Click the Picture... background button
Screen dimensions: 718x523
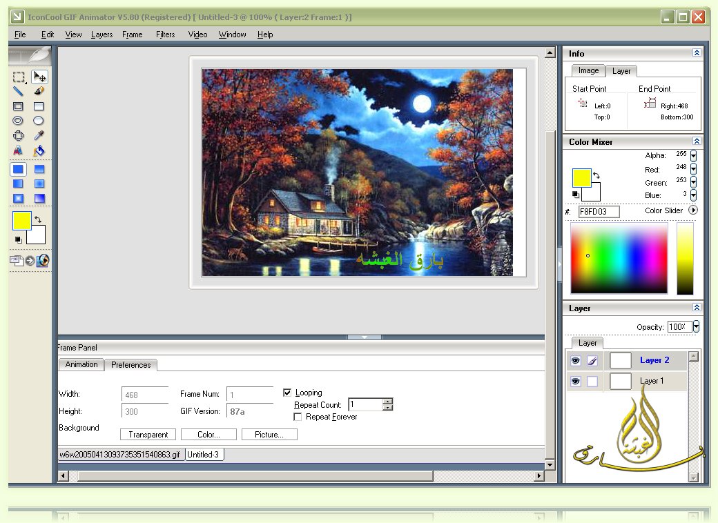tap(269, 434)
